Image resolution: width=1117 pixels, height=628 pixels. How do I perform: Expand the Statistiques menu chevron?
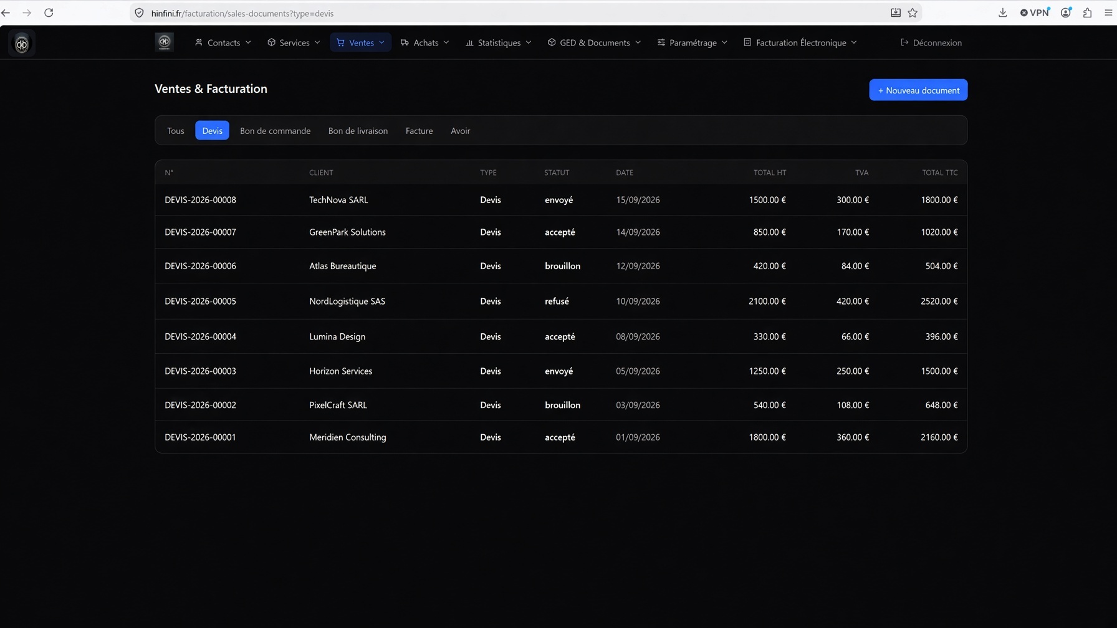pyautogui.click(x=529, y=42)
